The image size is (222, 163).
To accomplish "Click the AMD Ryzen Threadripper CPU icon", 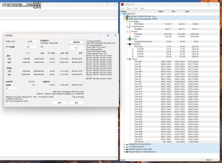I will [127, 19].
